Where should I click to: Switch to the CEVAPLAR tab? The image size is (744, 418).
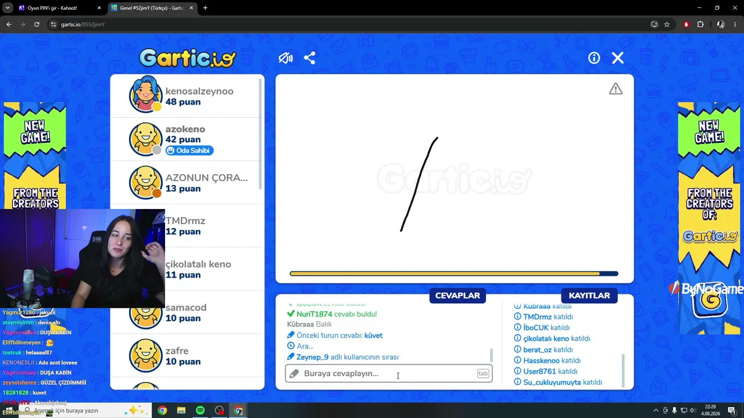click(x=457, y=296)
